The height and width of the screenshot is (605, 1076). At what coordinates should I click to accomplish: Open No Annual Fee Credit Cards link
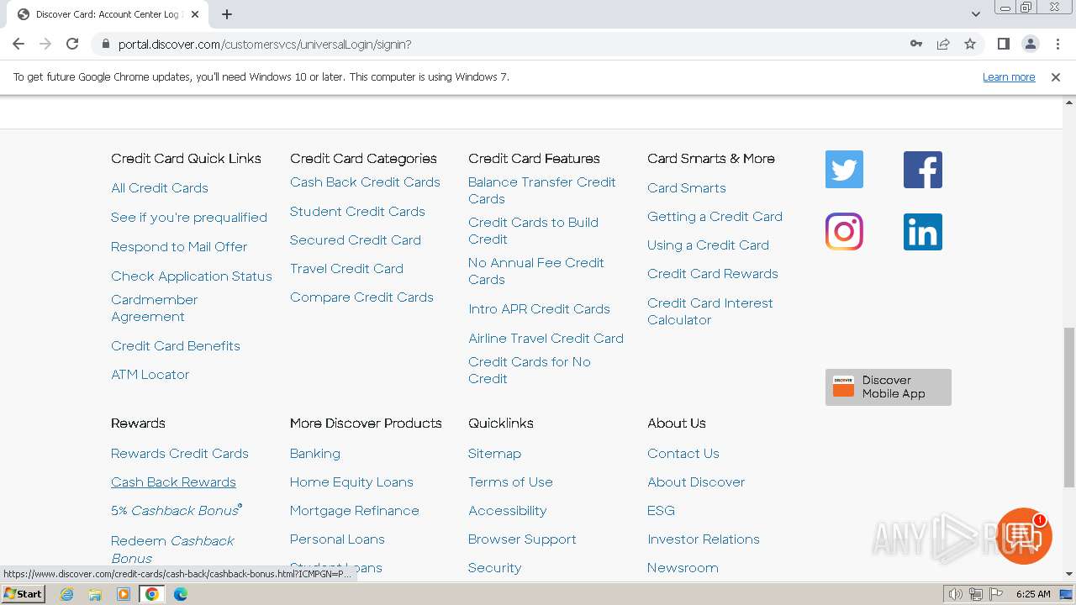(x=536, y=271)
